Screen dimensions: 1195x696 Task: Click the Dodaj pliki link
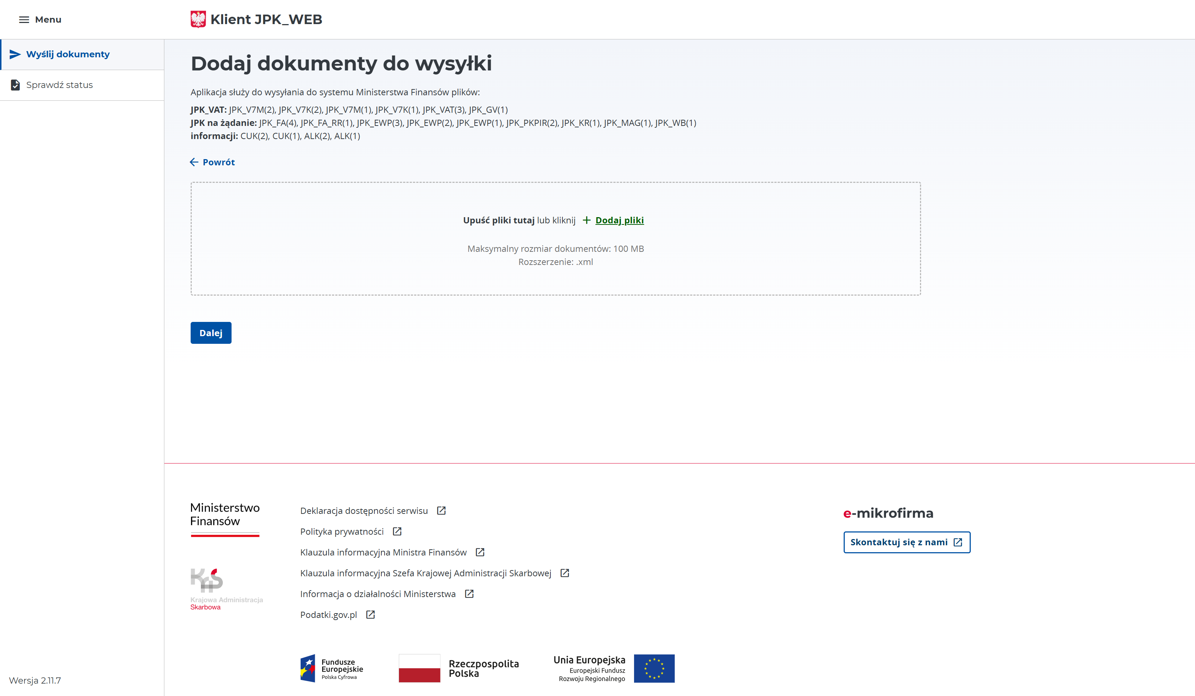(619, 220)
